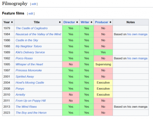Click Director No cell for Whisper of the Heart
153x119 pixels.
coord(71,64)
